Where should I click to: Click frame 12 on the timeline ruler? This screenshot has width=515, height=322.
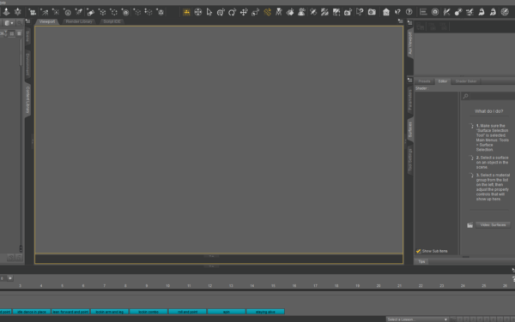tap(210, 286)
